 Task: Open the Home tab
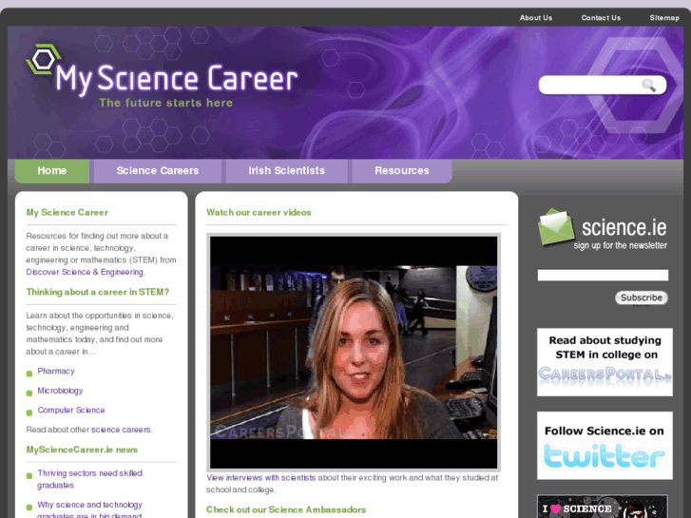(x=52, y=171)
